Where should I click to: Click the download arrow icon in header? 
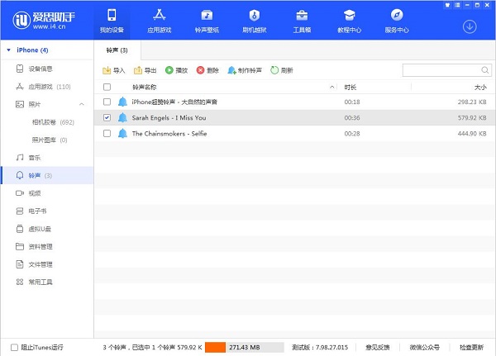click(x=470, y=26)
